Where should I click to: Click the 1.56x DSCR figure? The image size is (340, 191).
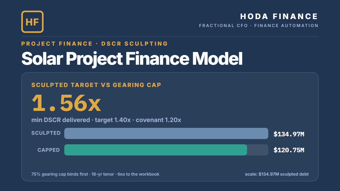coord(66,103)
